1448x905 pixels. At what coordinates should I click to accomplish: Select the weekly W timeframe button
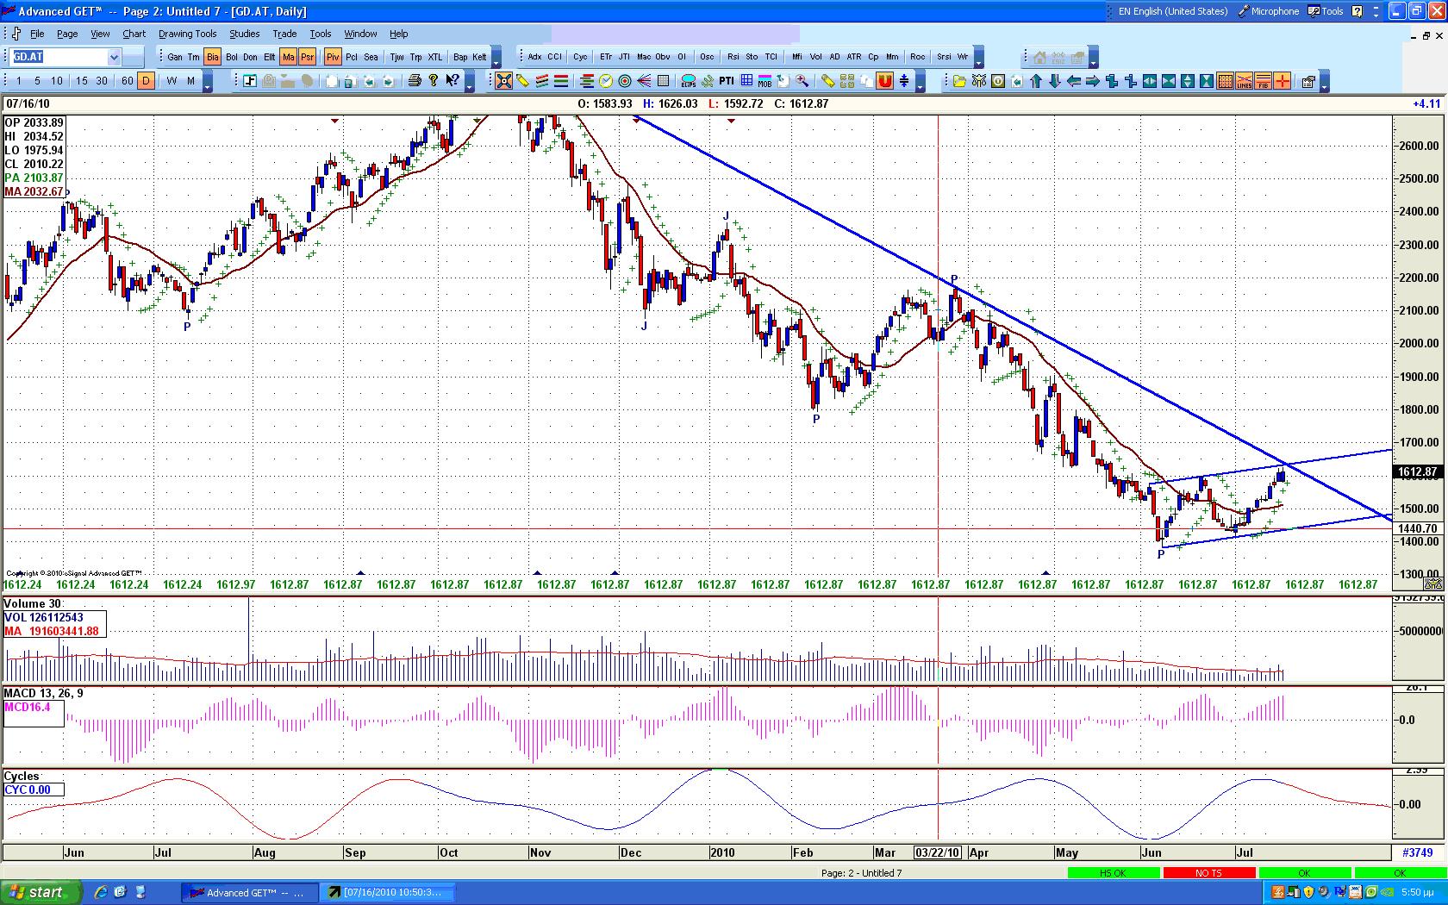coord(172,81)
